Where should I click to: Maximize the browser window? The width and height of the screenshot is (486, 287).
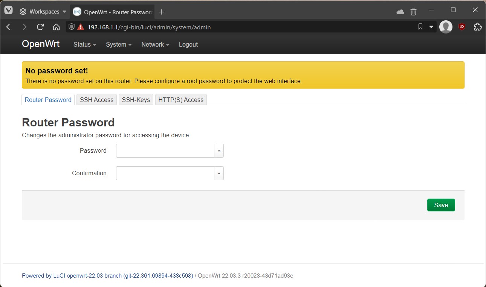coord(453,10)
